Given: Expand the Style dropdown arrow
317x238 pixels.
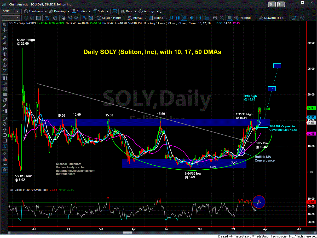Looking at the screenshot, I should tap(107, 11).
